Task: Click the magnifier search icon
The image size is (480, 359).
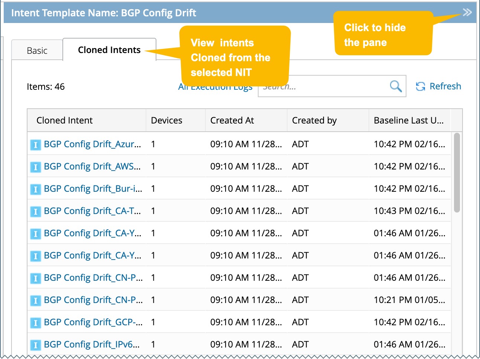Action: coord(396,86)
